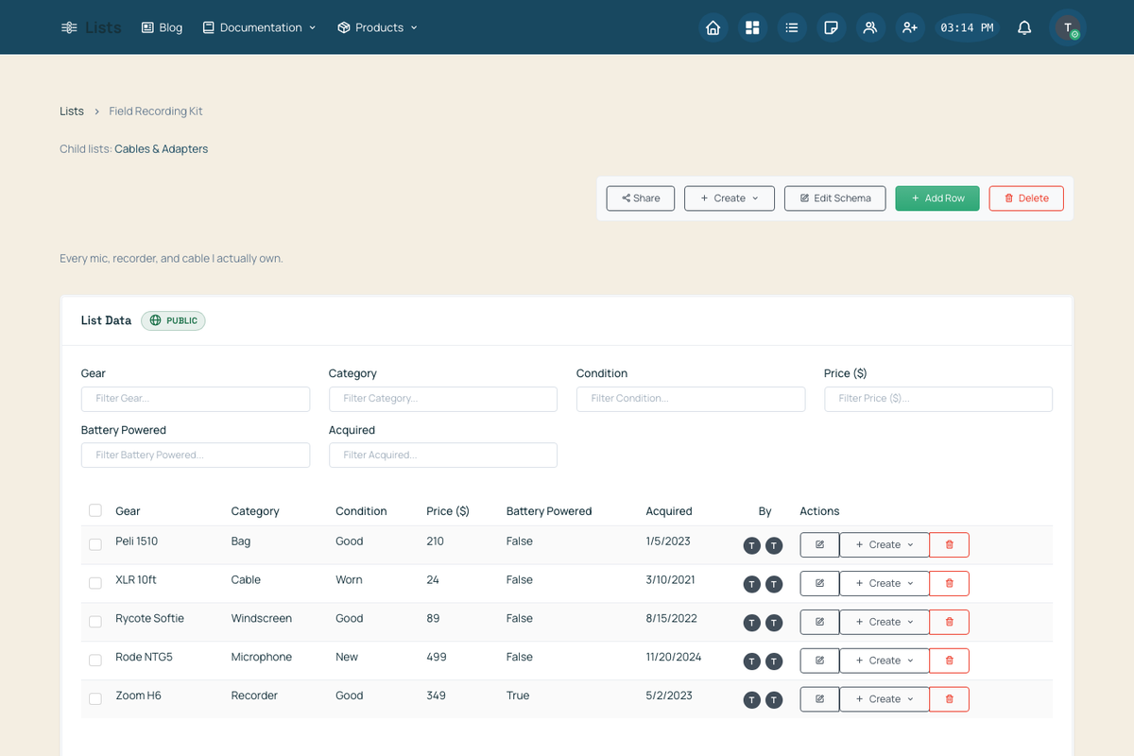The image size is (1134, 756).
Task: Open the Create dropdown beside Share
Action: (x=730, y=198)
